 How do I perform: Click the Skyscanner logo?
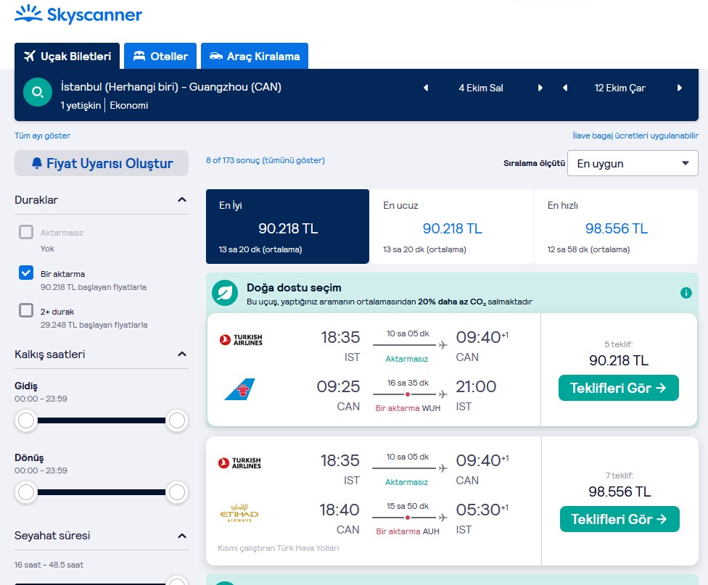78,14
